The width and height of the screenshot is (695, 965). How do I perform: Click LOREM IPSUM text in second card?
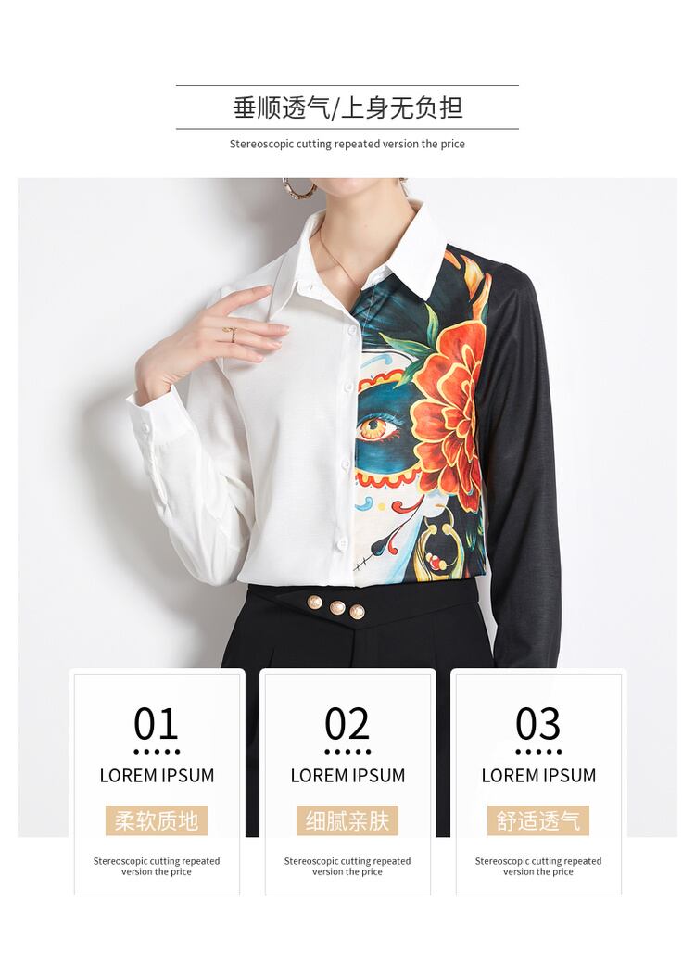click(x=347, y=776)
